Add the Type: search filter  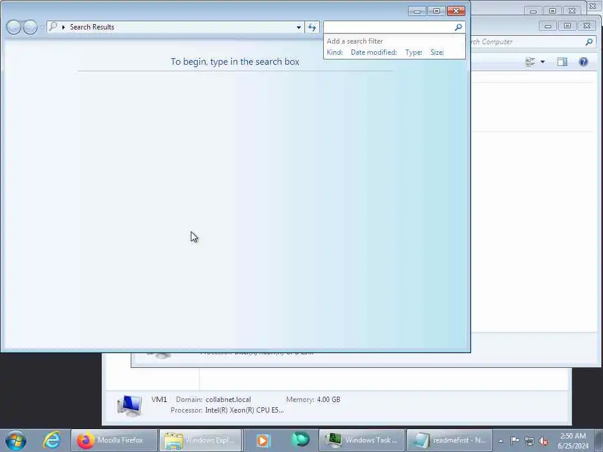[413, 52]
